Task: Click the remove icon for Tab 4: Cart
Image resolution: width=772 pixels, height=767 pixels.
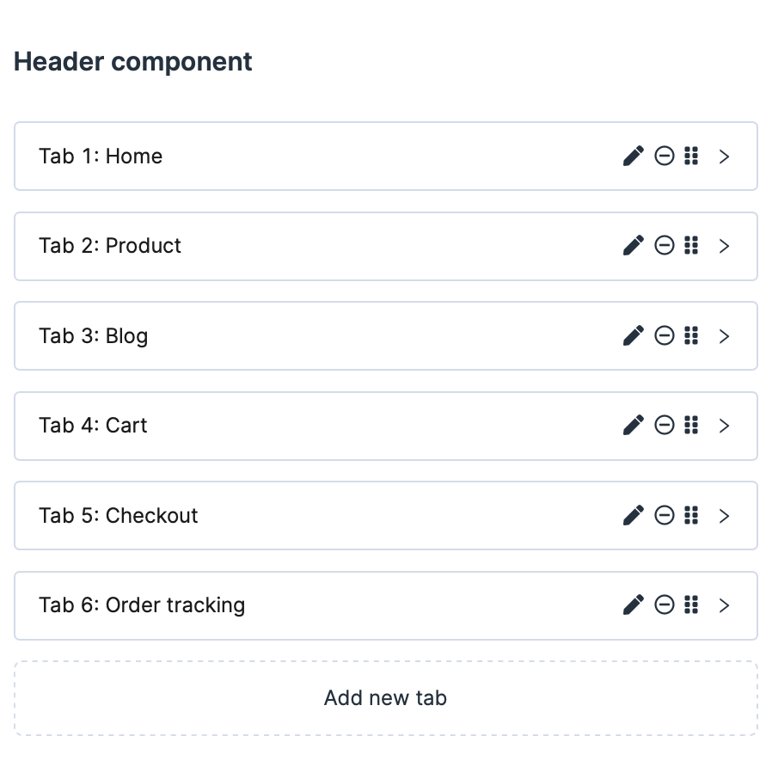Action: (664, 426)
